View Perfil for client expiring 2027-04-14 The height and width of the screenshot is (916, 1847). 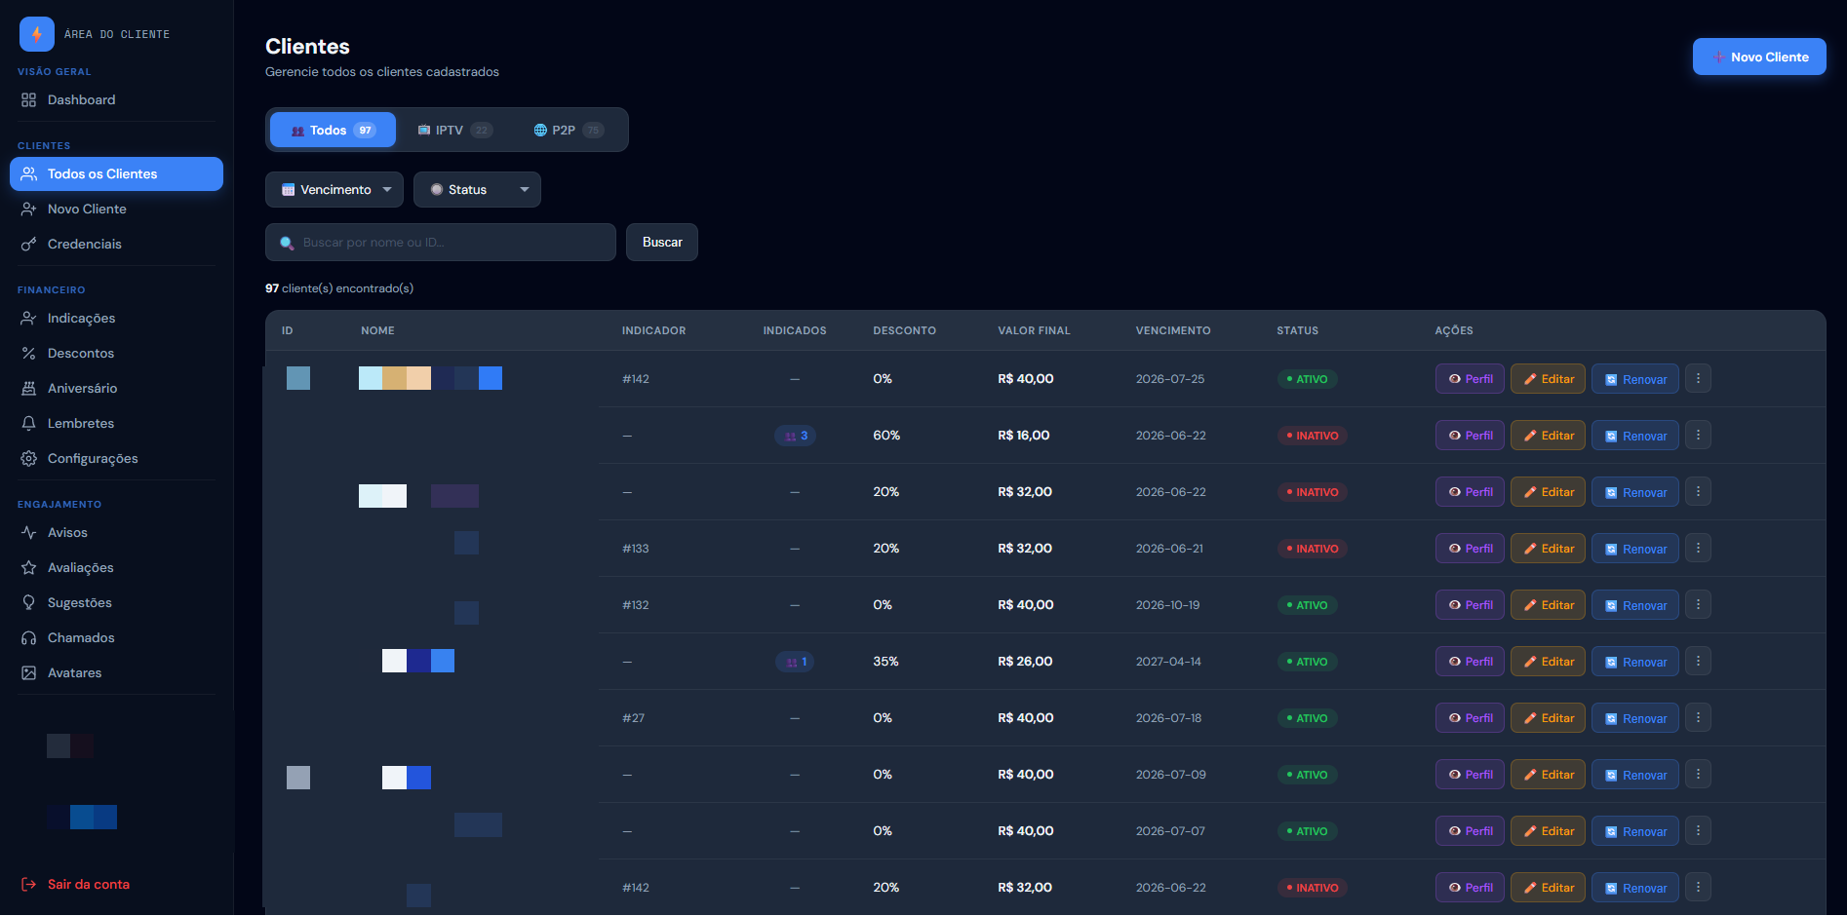[1471, 662]
